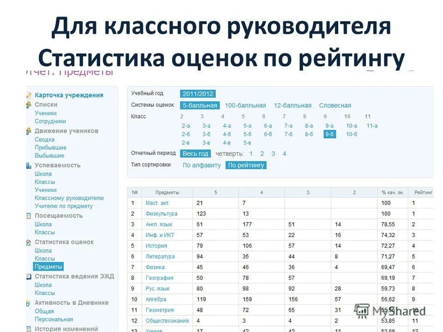Switch to Словесная grading system

coord(335,106)
